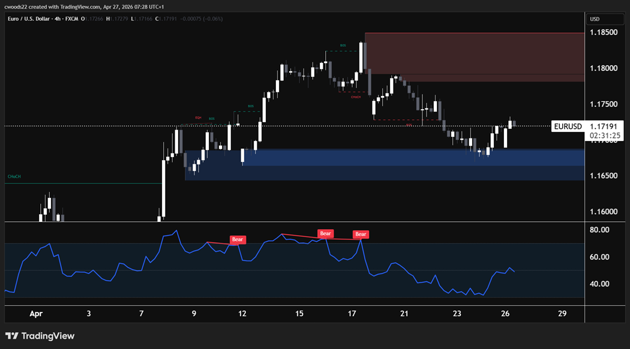Select the blue demand zone rectangle
The image size is (630, 349).
[384, 165]
